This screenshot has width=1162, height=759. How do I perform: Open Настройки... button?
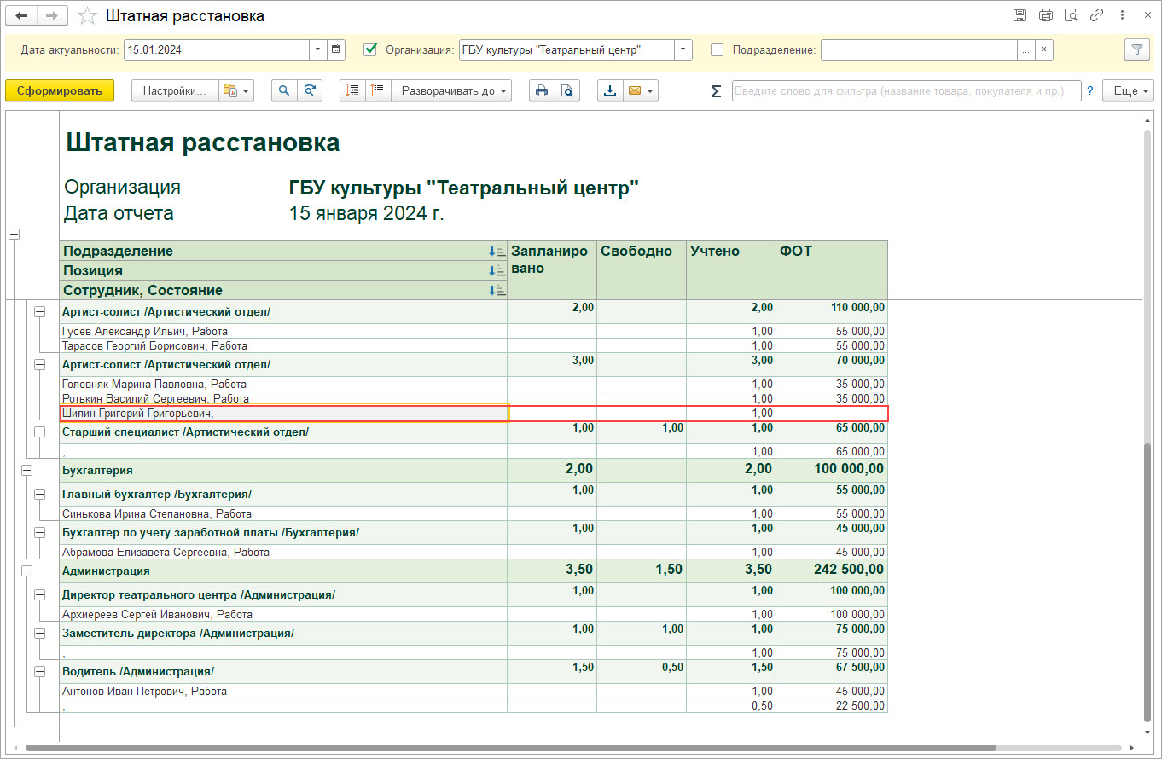click(175, 90)
